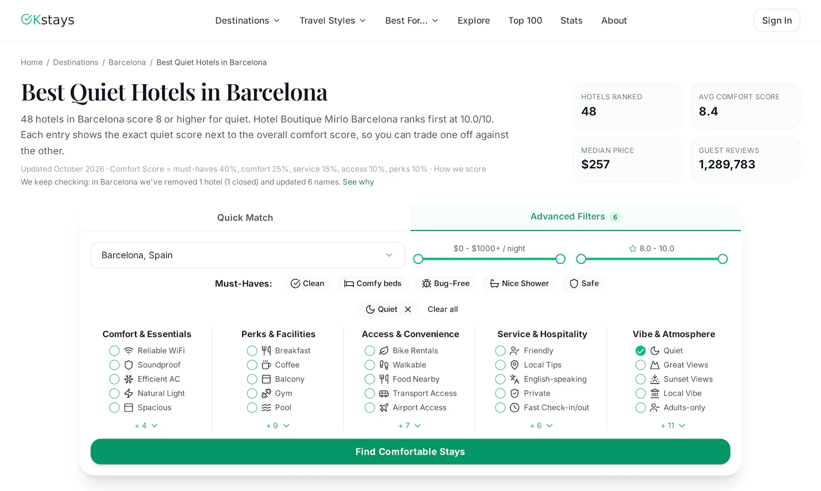Click the clock icon for Fast Check-in/out
This screenshot has width=821, height=491.
click(x=515, y=407)
